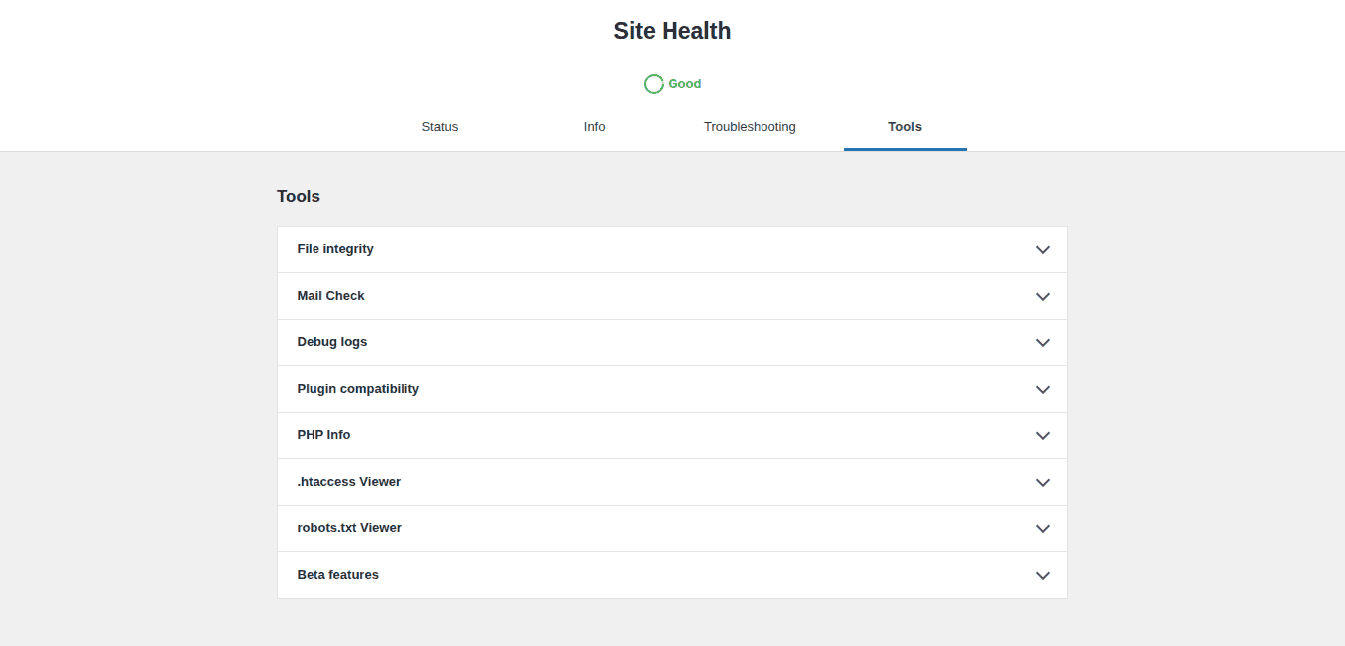
Task: Expand chevron for File integrity
Action: [1042, 250]
